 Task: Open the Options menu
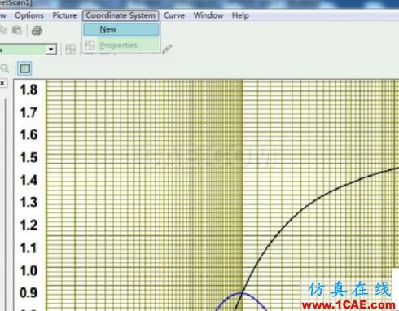(x=29, y=15)
